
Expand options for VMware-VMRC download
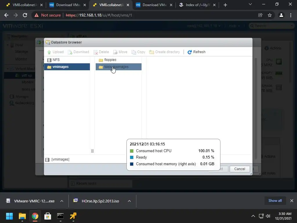click(x=62, y=201)
